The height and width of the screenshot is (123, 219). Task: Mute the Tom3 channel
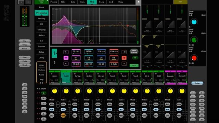coord(133,104)
